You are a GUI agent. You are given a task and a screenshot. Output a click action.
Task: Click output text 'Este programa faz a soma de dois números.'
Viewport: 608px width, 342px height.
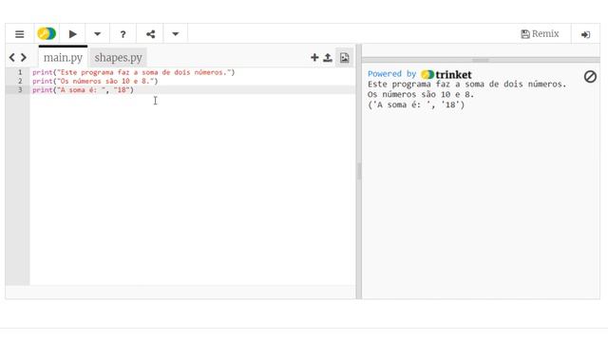[x=466, y=85]
